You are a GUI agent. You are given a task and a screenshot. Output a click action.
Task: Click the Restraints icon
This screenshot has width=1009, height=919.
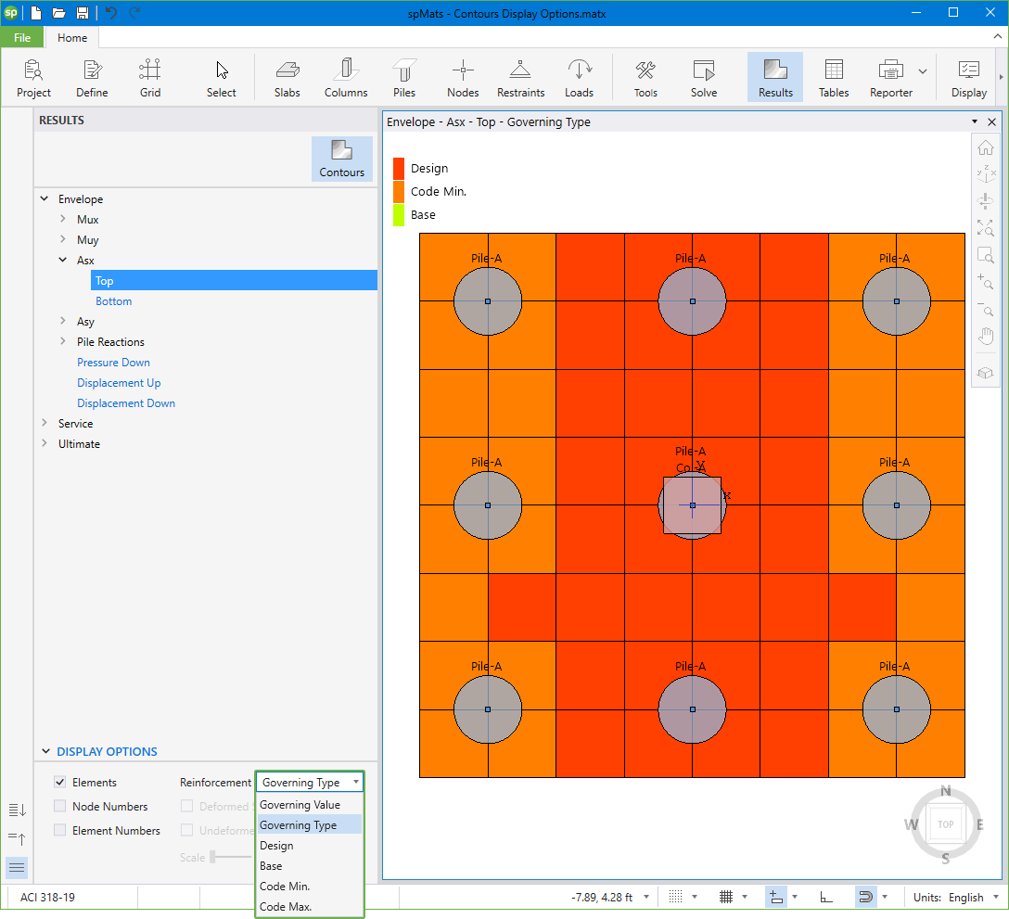click(x=520, y=77)
